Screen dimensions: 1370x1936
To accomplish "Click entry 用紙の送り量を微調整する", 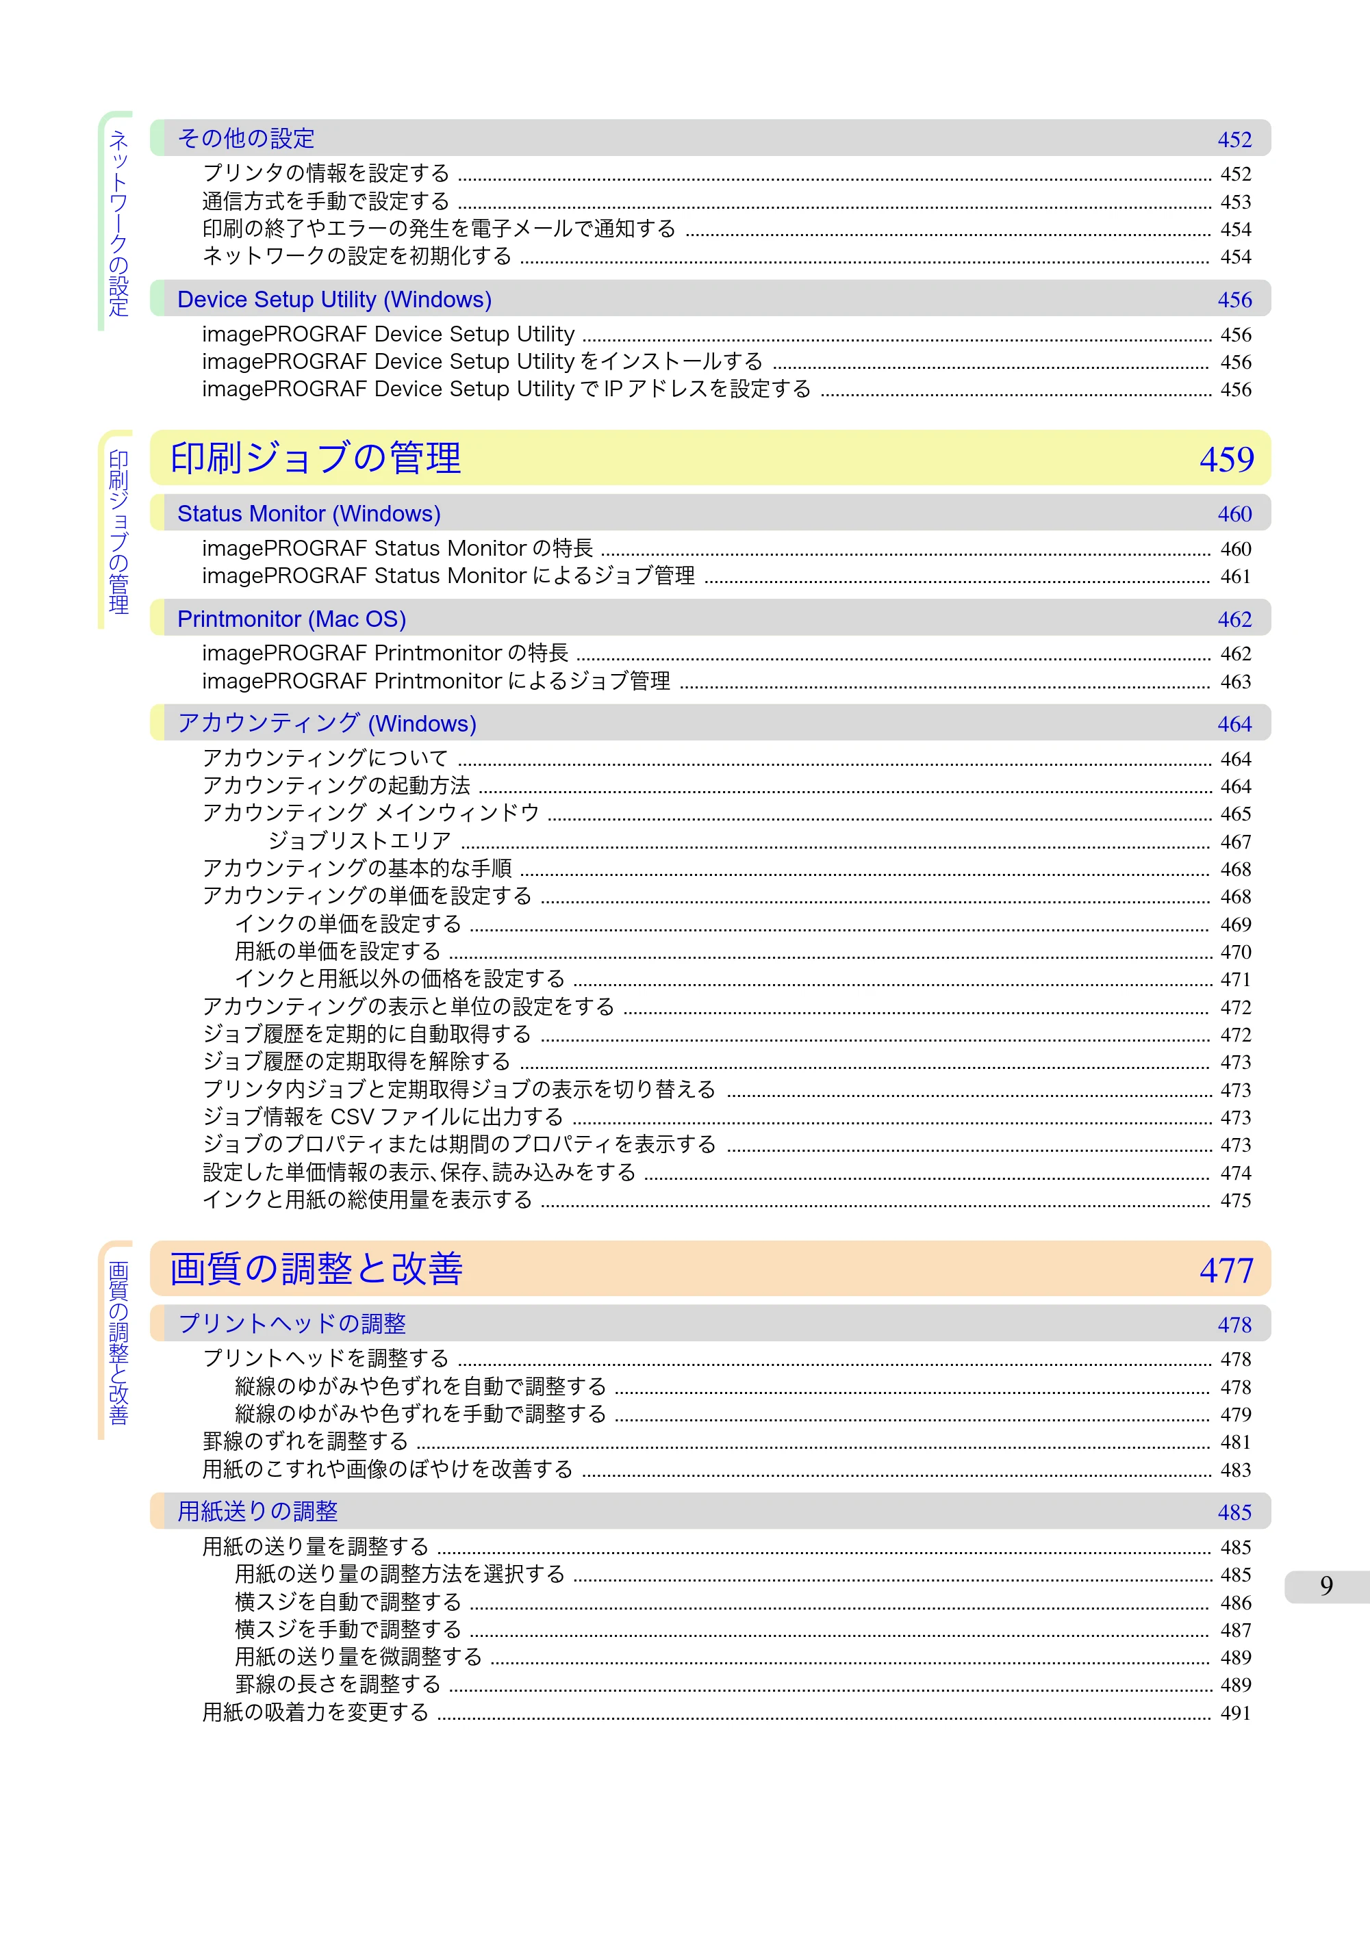I will tap(744, 1657).
